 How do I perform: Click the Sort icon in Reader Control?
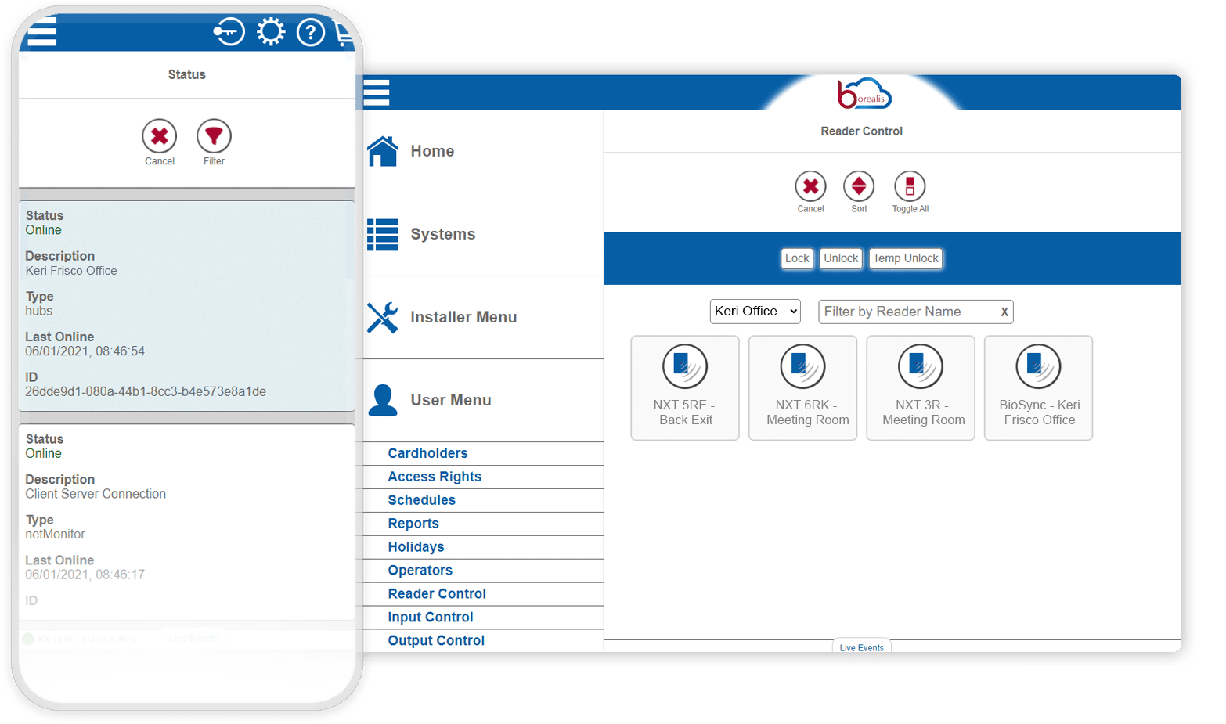click(x=859, y=187)
